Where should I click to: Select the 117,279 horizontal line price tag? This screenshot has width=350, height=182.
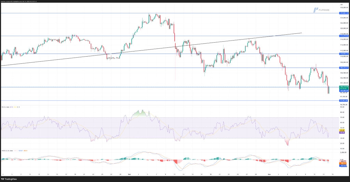click(x=344, y=36)
